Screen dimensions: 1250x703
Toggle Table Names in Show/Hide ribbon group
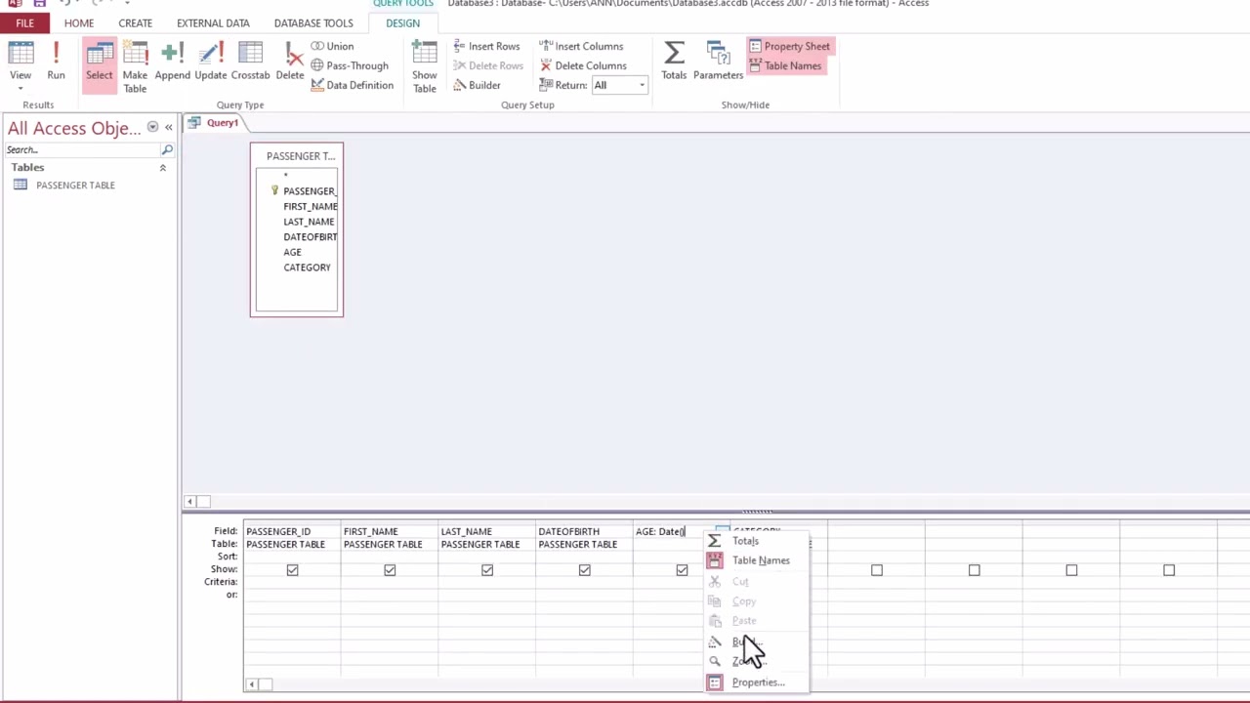pos(785,65)
